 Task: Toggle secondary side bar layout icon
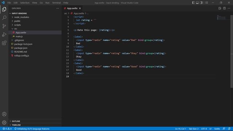[x=201, y=3]
